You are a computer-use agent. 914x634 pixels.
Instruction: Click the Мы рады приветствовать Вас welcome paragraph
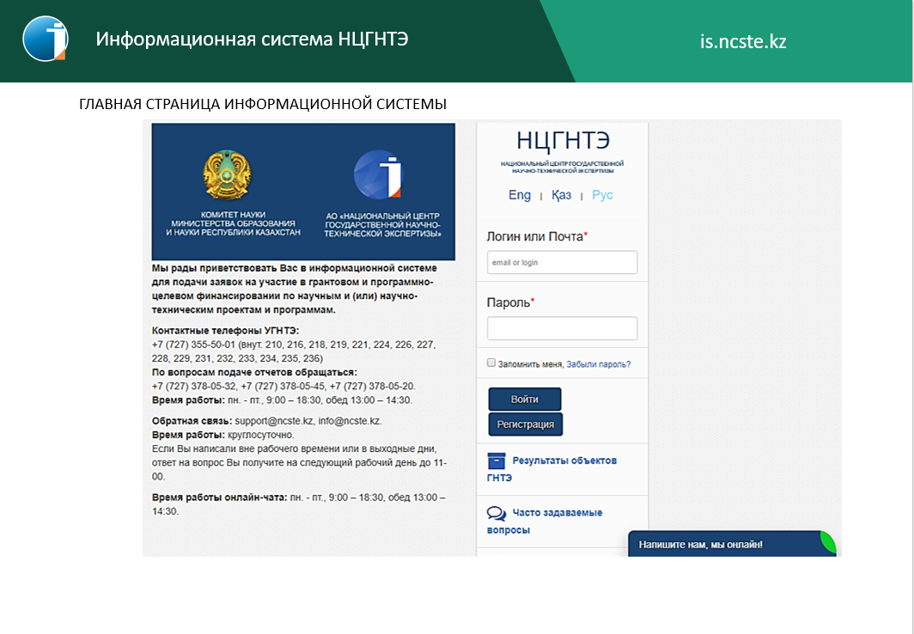click(295, 289)
